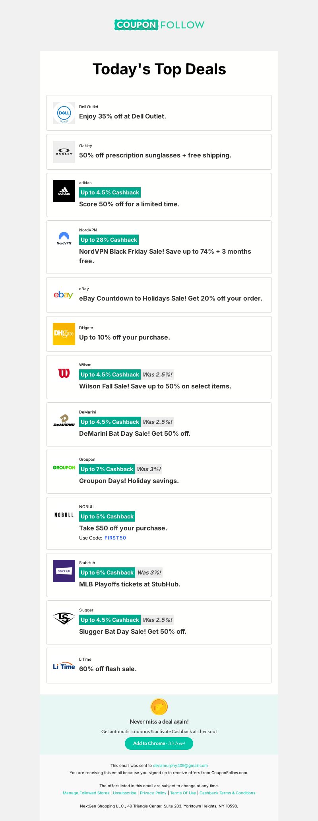Click the Privacy Policy link
This screenshot has width=318, height=821.
[153, 793]
